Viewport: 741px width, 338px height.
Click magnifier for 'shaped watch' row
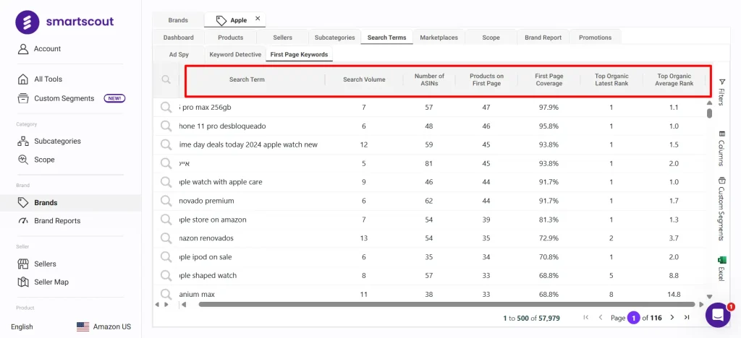(x=166, y=275)
